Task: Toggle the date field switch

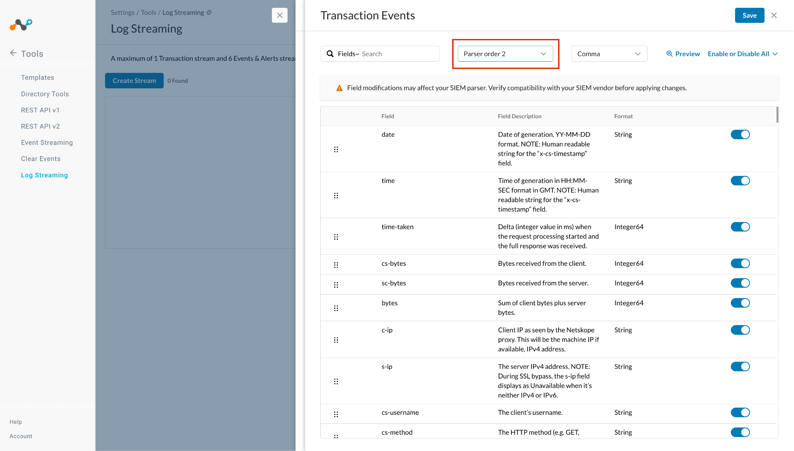Action: coord(740,134)
